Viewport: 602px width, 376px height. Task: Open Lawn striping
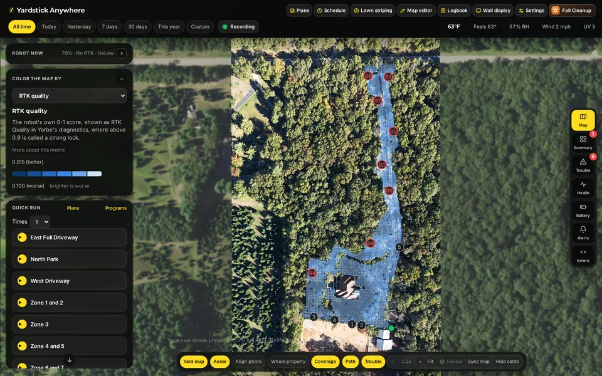[372, 11]
